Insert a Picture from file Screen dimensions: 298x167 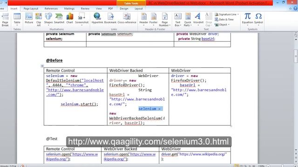click(x=29, y=19)
